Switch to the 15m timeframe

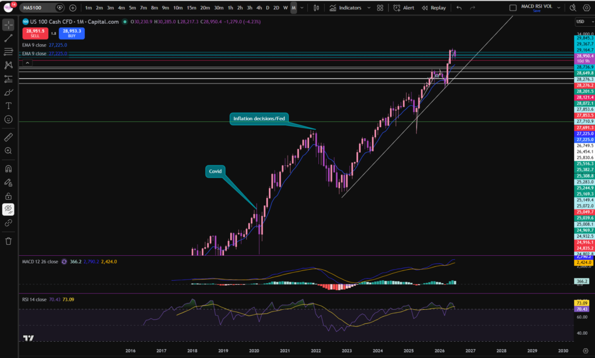(191, 8)
